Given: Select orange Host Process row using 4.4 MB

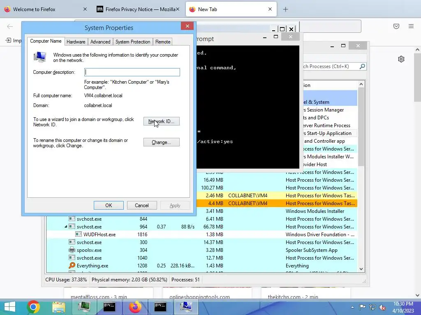Looking at the screenshot, I should (277, 203).
